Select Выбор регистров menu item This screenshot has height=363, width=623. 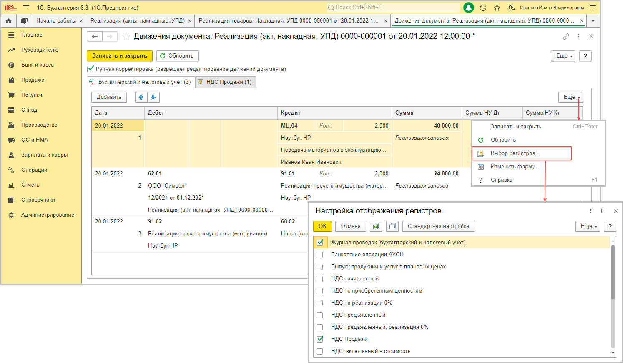(x=515, y=153)
